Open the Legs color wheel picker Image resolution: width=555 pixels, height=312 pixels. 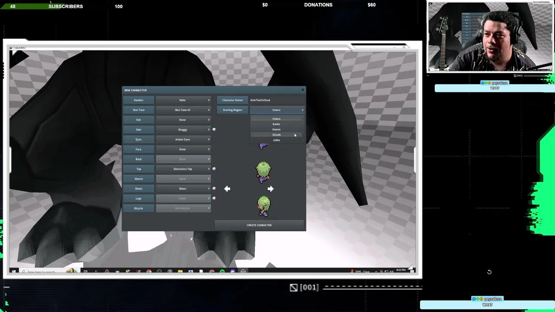click(x=214, y=198)
